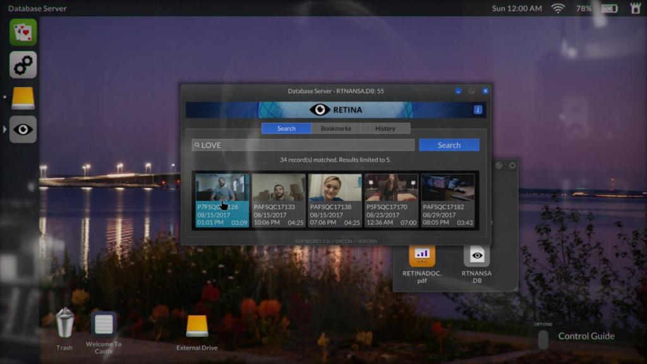647x364 pixels.
Task: Open the Trash on desktop
Action: pos(65,323)
